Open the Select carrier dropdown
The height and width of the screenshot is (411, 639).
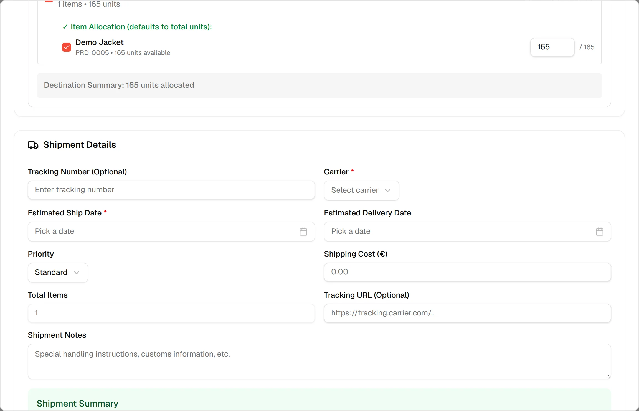pyautogui.click(x=361, y=190)
